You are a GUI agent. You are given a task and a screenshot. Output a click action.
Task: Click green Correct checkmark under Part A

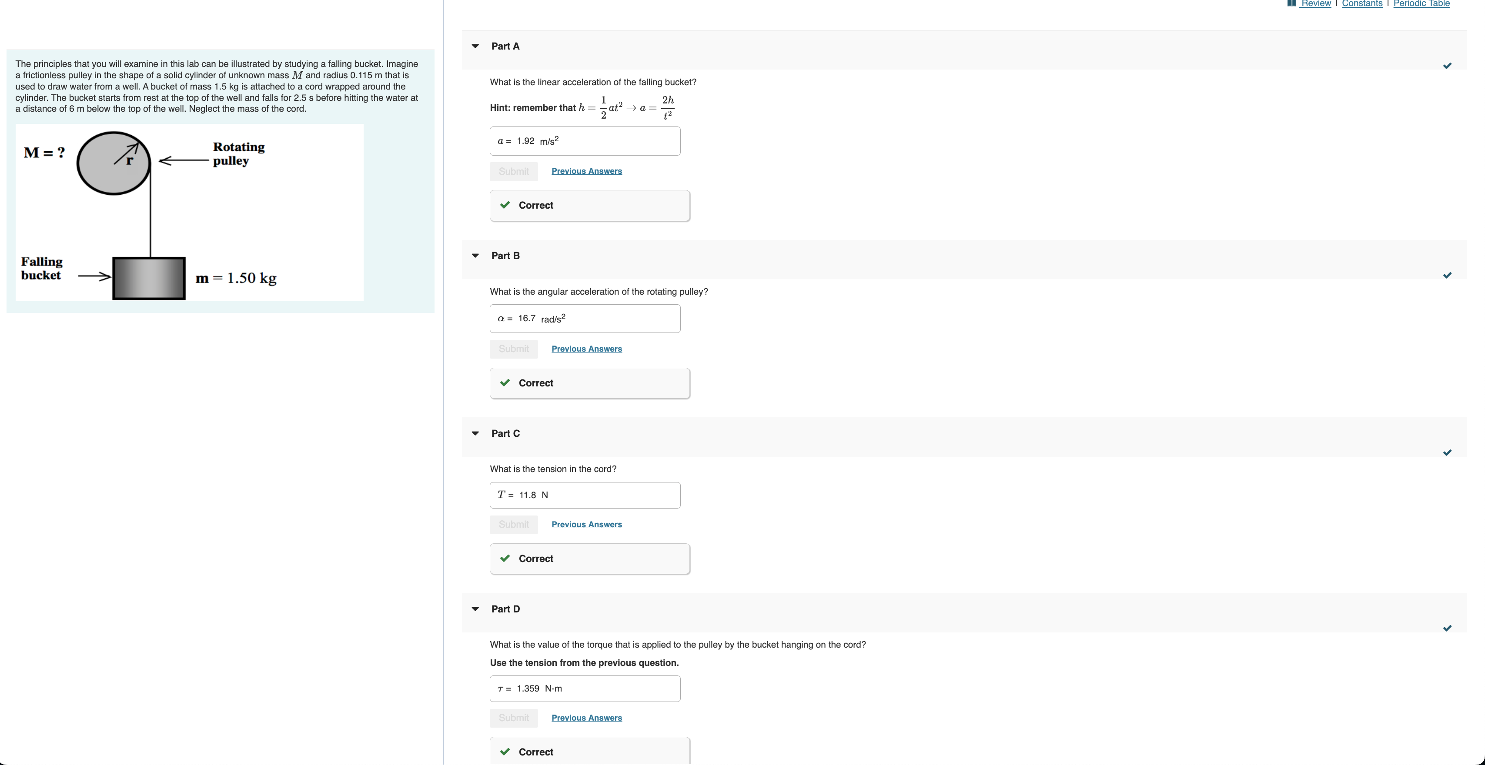505,205
